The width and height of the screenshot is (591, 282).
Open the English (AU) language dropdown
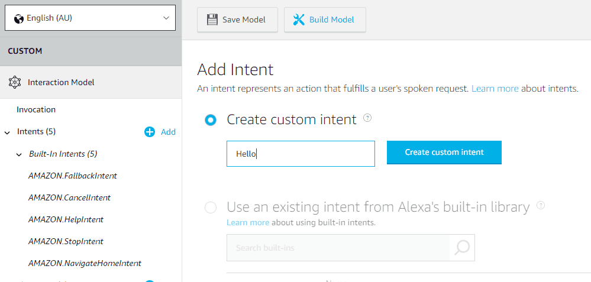(x=90, y=18)
